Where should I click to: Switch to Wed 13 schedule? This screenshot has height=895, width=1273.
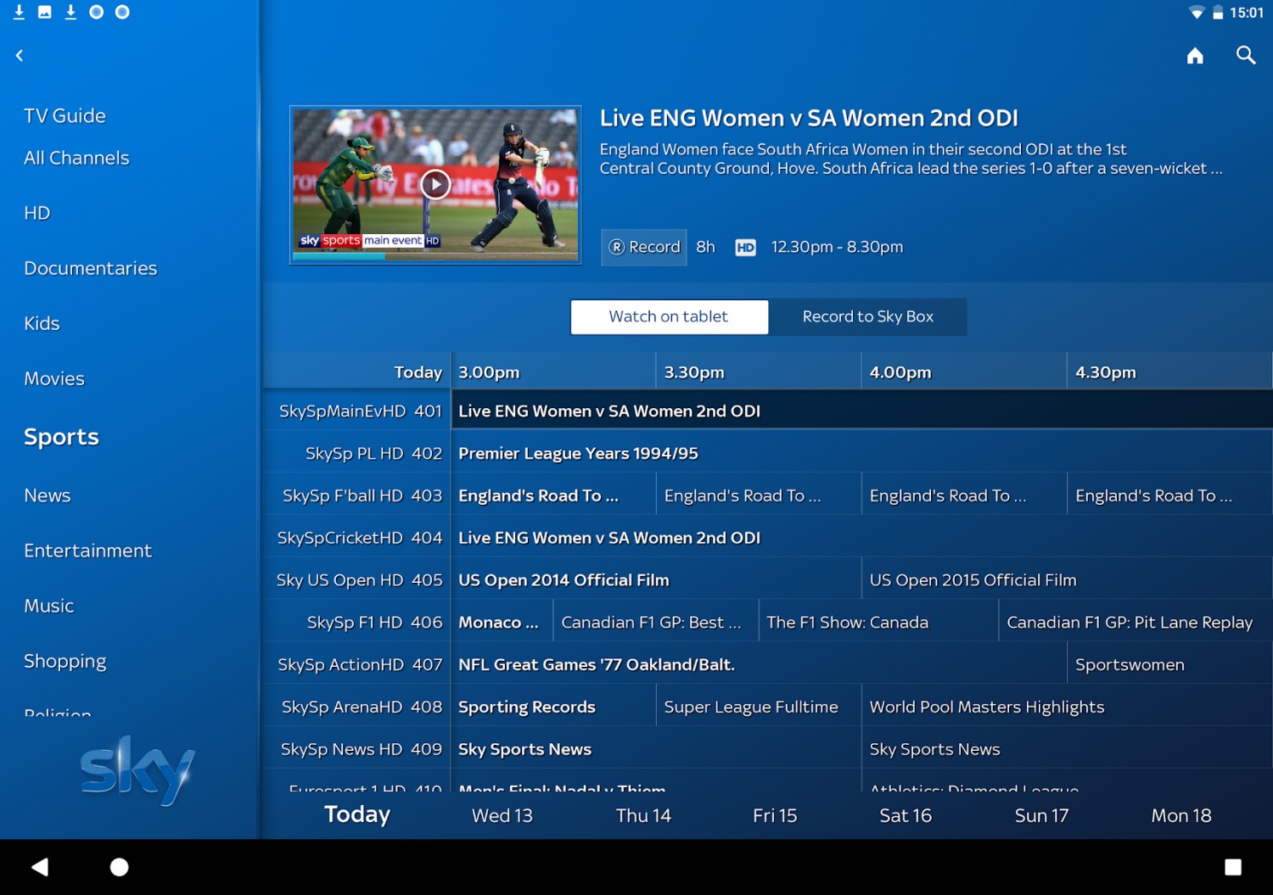(502, 815)
